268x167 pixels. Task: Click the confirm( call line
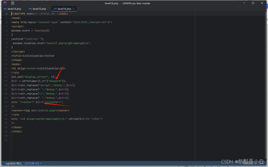[x=28, y=39]
